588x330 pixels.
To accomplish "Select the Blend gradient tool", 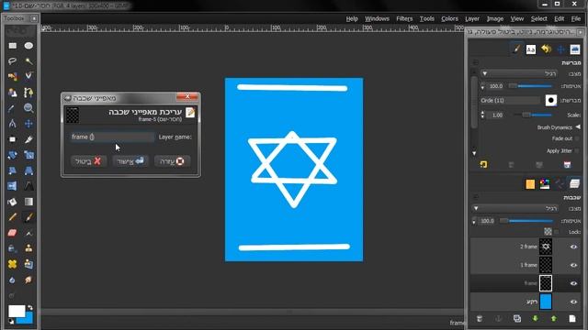I will [28, 202].
